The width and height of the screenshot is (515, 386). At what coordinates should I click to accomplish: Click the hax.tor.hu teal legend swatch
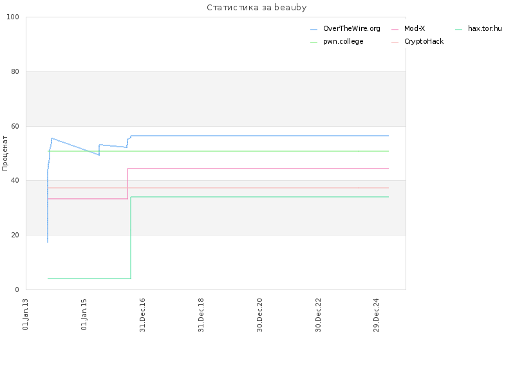[458, 30]
